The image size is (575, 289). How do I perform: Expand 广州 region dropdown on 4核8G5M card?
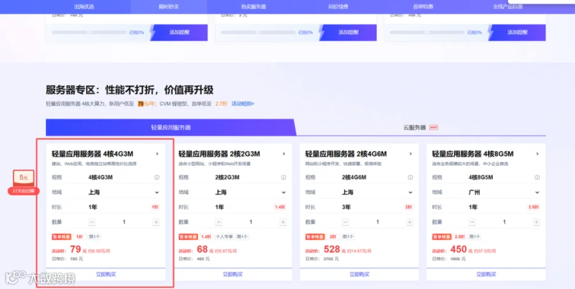504,192
